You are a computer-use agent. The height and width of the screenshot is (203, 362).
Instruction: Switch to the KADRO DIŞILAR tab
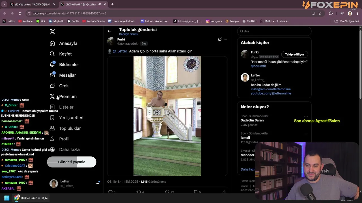33,4
